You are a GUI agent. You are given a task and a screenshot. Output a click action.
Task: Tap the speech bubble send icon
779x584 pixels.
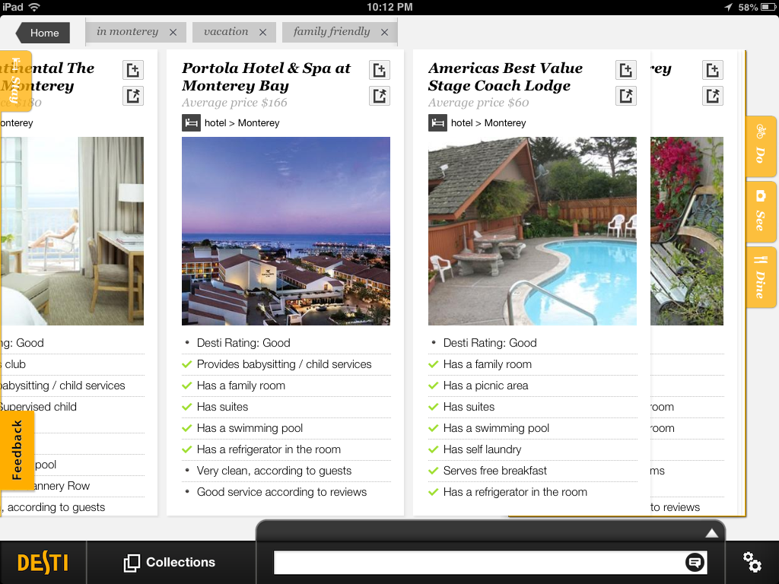pos(695,562)
